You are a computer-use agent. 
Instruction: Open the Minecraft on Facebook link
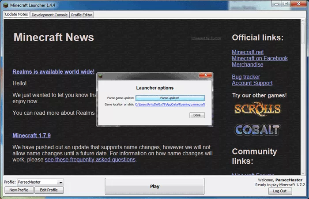coord(260,58)
